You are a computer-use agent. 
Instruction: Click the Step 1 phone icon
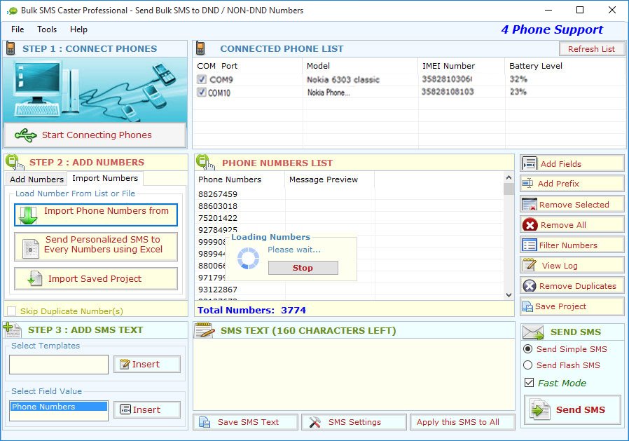(x=11, y=48)
